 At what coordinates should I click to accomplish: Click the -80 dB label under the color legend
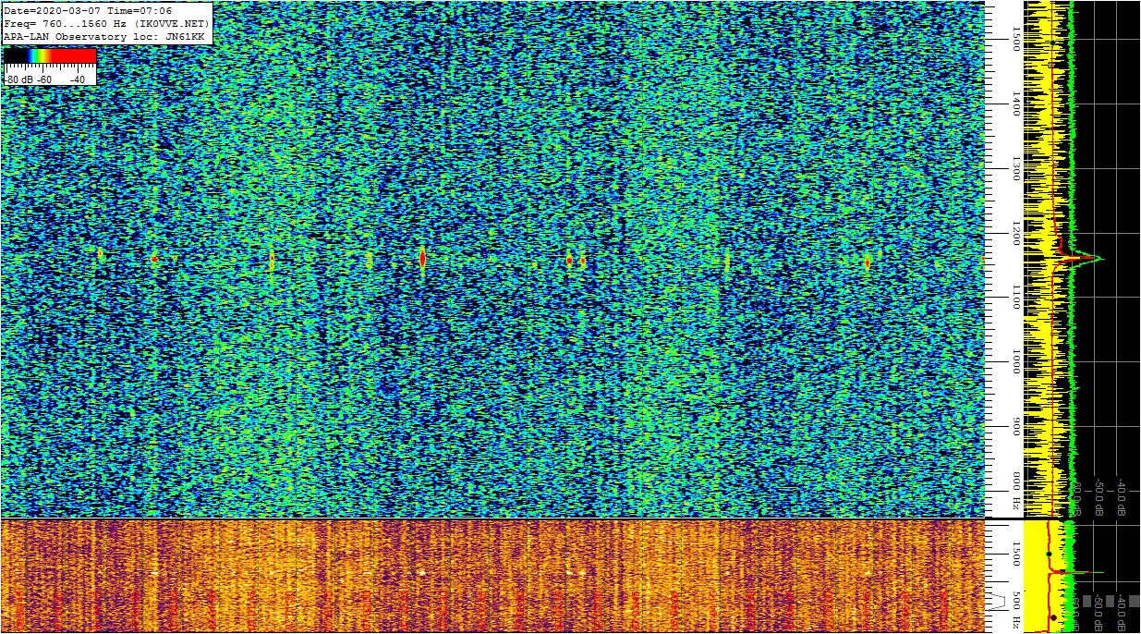pyautogui.click(x=18, y=79)
